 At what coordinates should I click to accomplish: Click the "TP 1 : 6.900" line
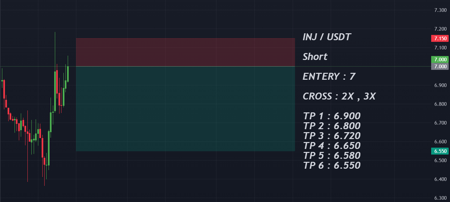pos(331,116)
